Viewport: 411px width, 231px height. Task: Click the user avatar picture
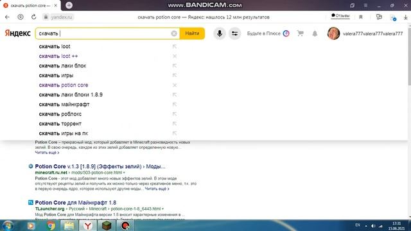pos(333,33)
